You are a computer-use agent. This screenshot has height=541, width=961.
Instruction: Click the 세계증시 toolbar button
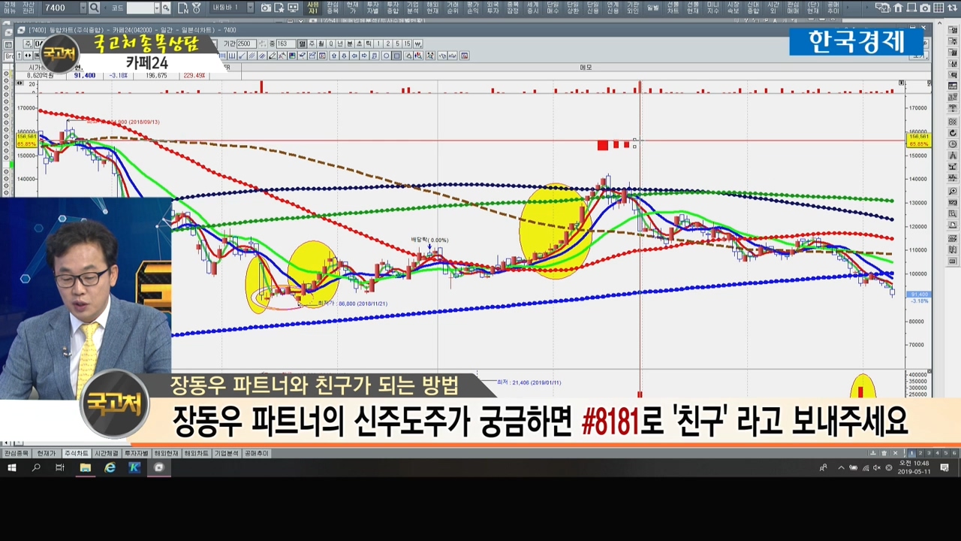pyautogui.click(x=532, y=8)
